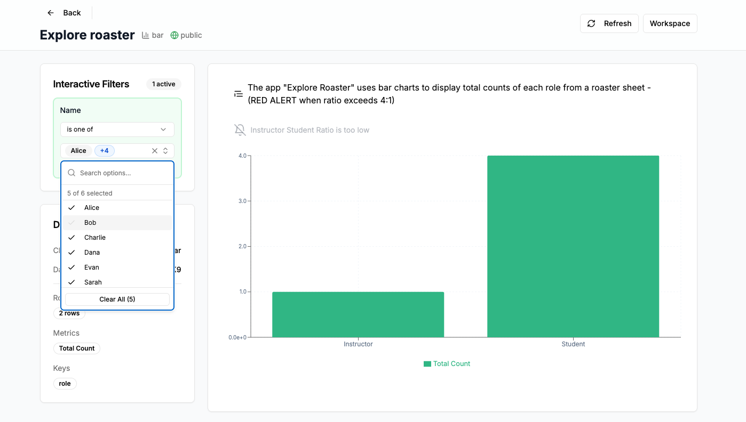Viewport: 746px width, 422px height.
Task: Click the Instructor green bar
Action: 358,314
